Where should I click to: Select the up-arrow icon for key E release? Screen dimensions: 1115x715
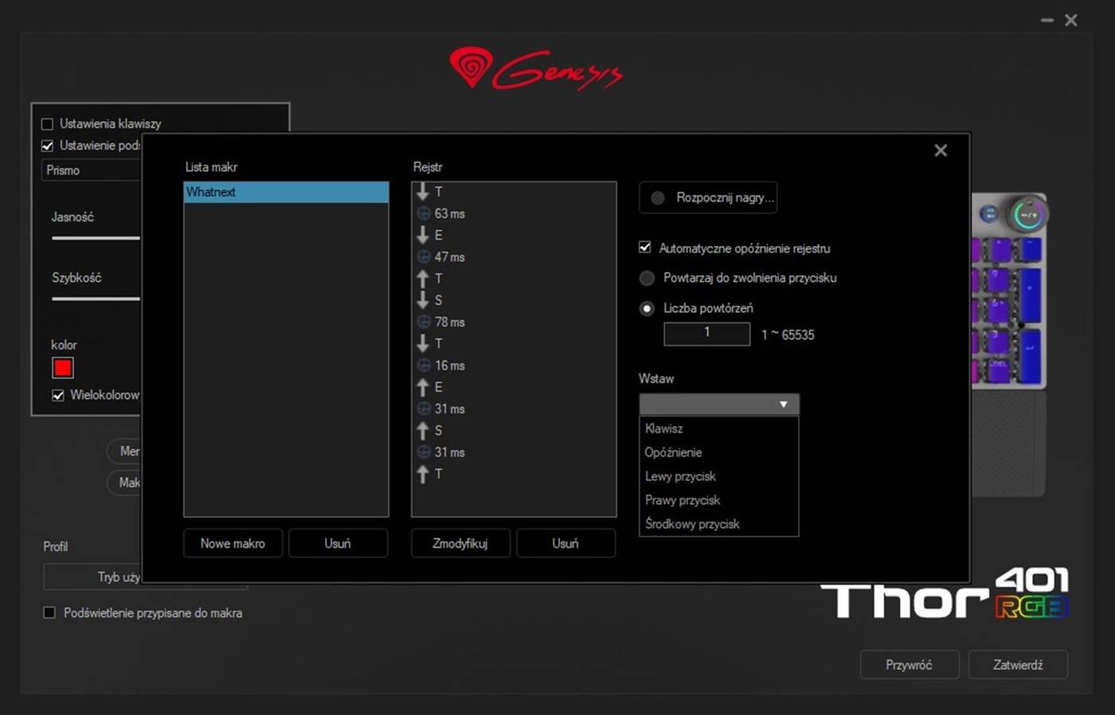click(x=423, y=387)
